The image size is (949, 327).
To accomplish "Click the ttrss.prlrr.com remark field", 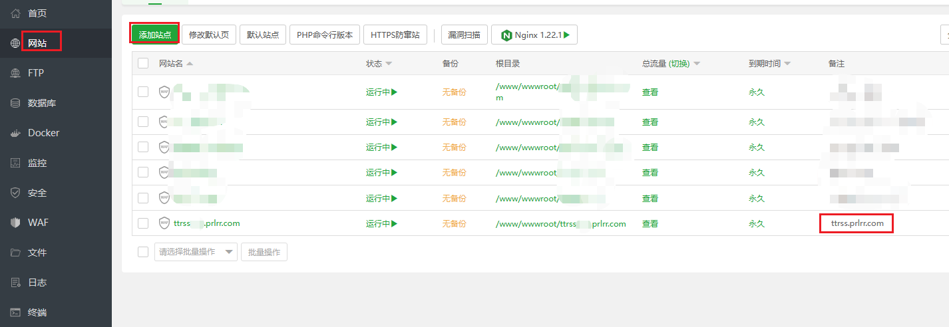I will [856, 223].
